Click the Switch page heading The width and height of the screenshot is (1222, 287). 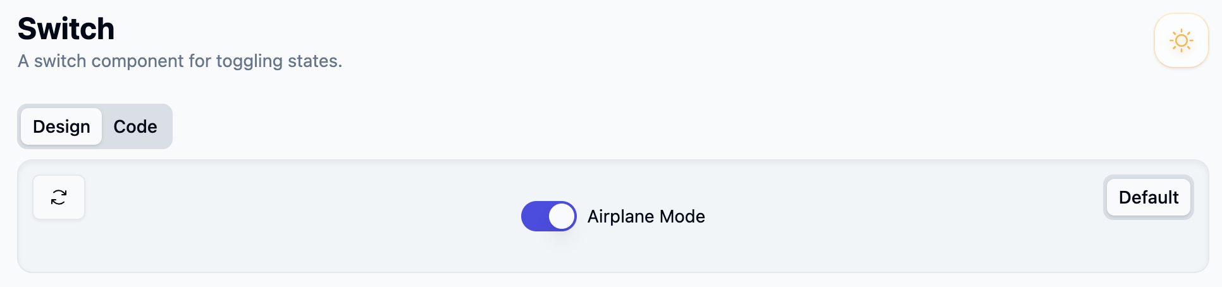pos(66,29)
